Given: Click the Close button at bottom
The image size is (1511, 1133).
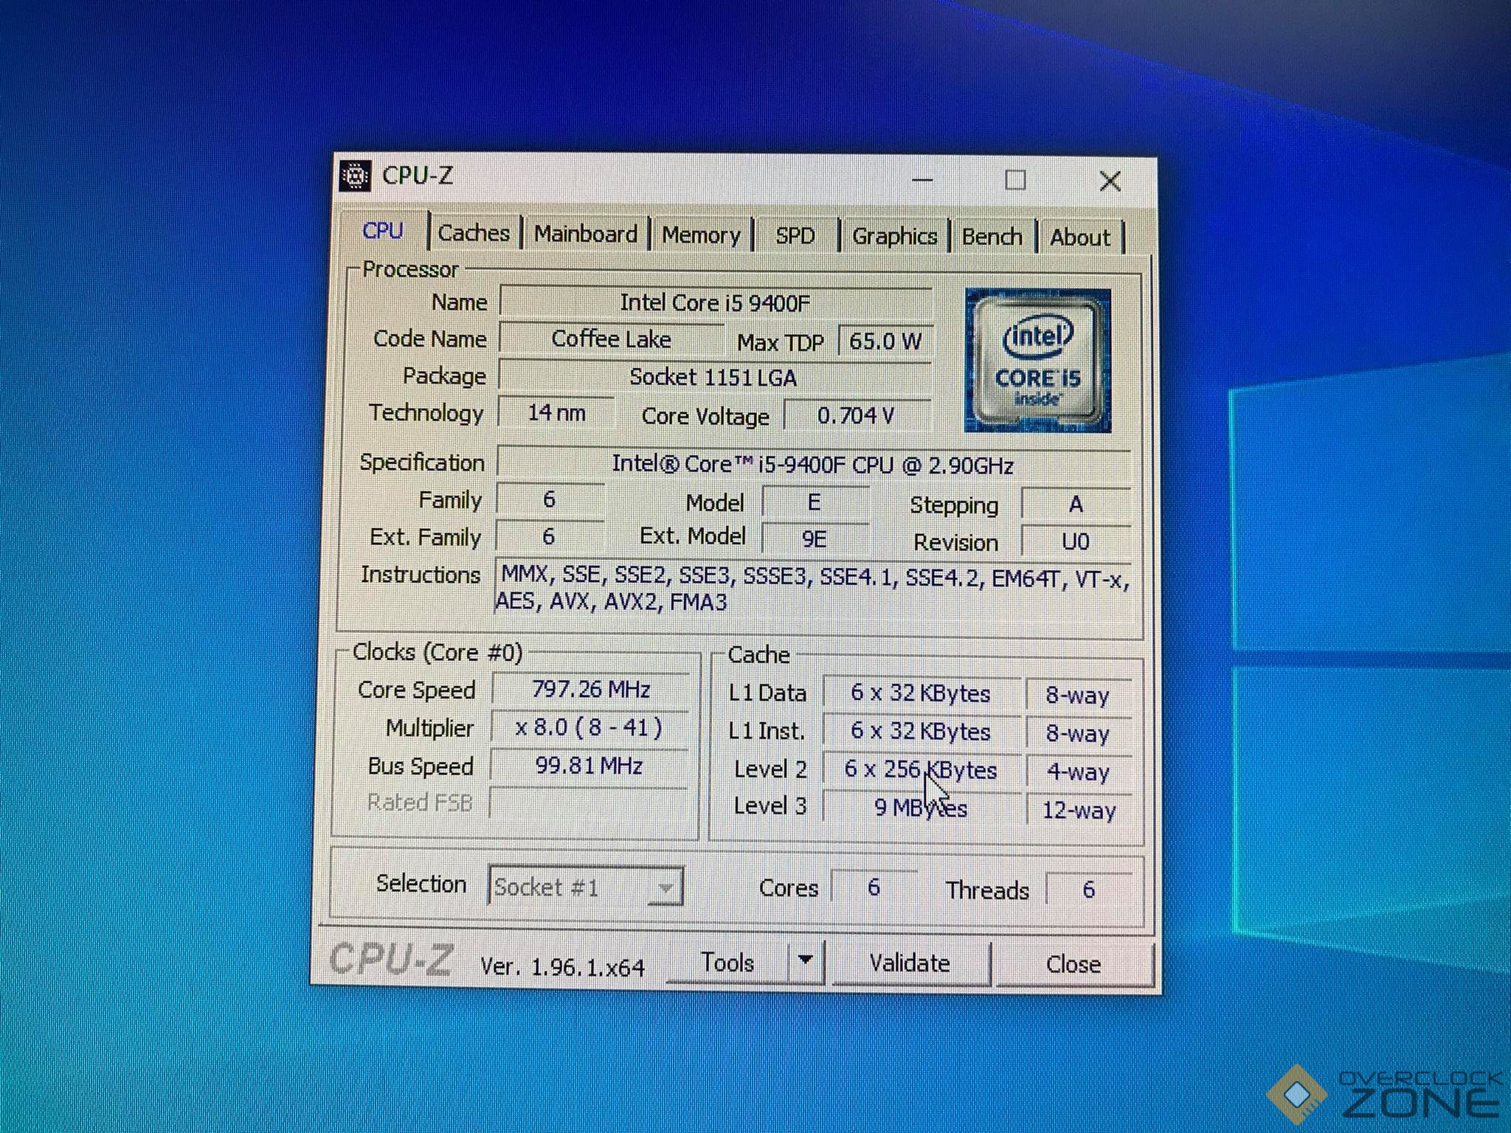Looking at the screenshot, I should tap(1073, 964).
